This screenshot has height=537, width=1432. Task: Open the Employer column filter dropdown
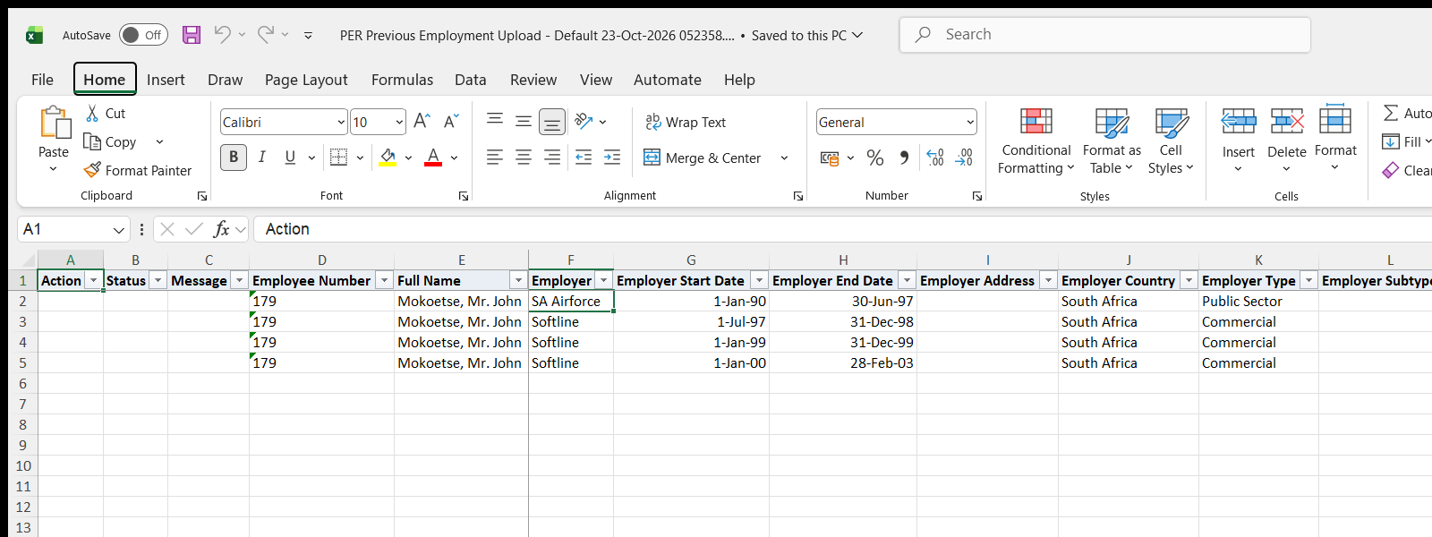point(604,281)
